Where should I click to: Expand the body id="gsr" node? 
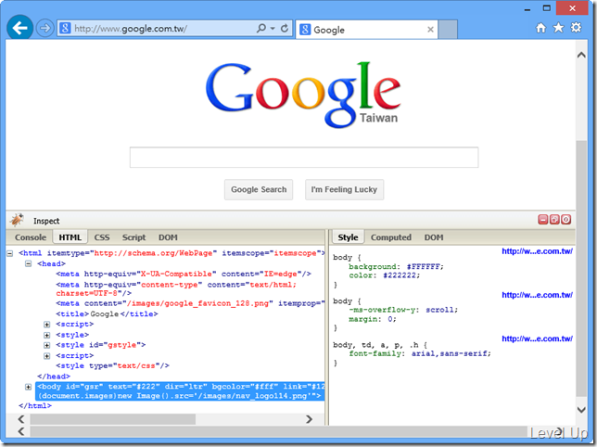(x=28, y=387)
